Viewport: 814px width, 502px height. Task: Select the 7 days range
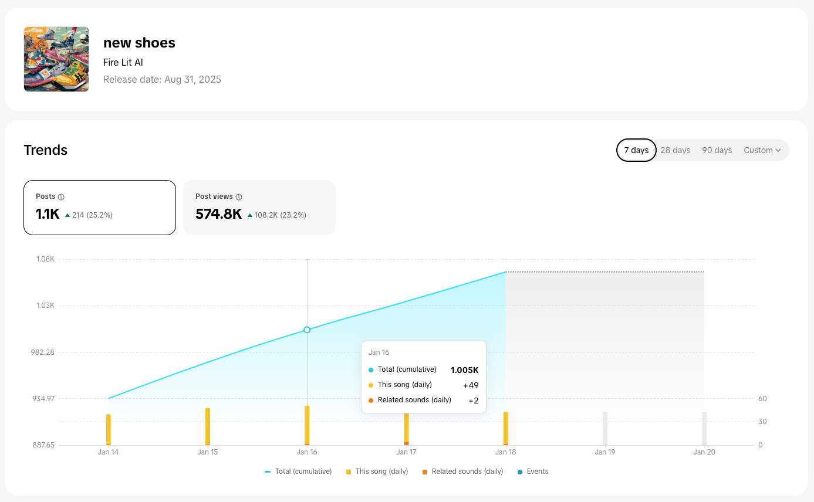coord(636,150)
